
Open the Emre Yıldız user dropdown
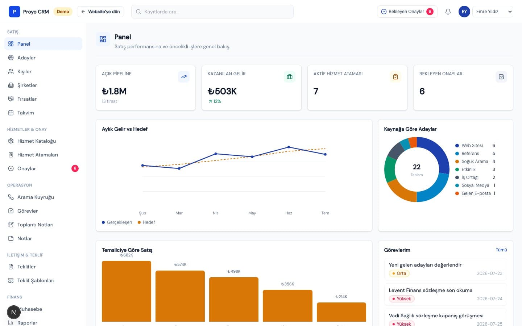click(493, 12)
